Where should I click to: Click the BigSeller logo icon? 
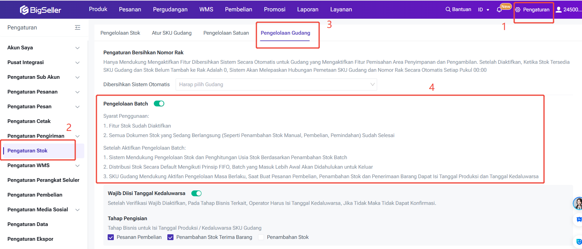pyautogui.click(x=24, y=10)
